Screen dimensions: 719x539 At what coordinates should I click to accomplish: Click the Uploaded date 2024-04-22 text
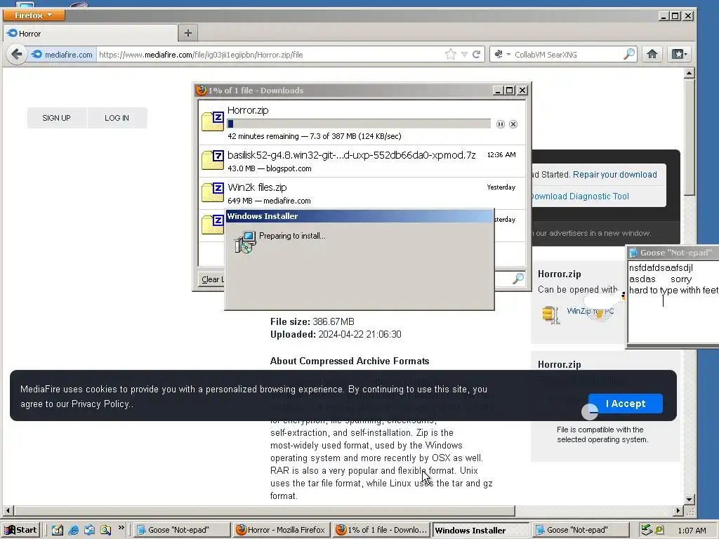[359, 334]
